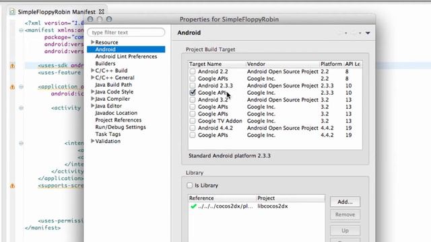Select the Android 4.4.2 row name
The height and width of the screenshot is (242, 431).
(215, 128)
